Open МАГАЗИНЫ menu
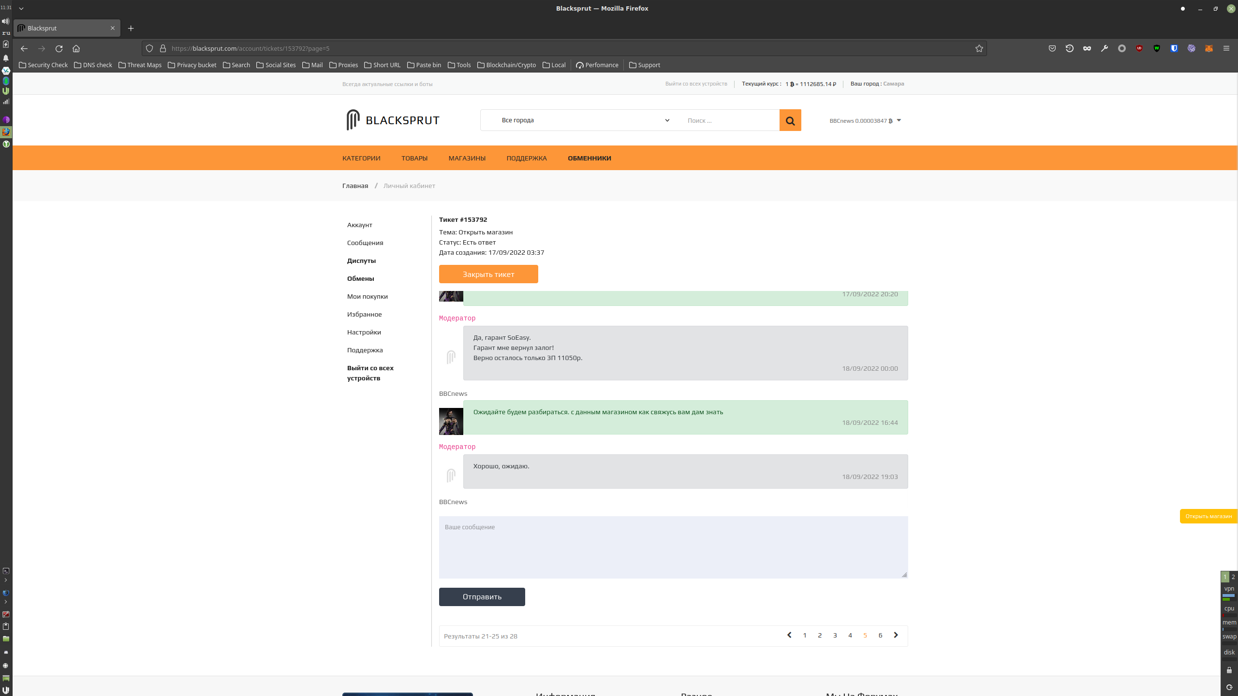Viewport: 1238px width, 696px height. tap(467, 158)
